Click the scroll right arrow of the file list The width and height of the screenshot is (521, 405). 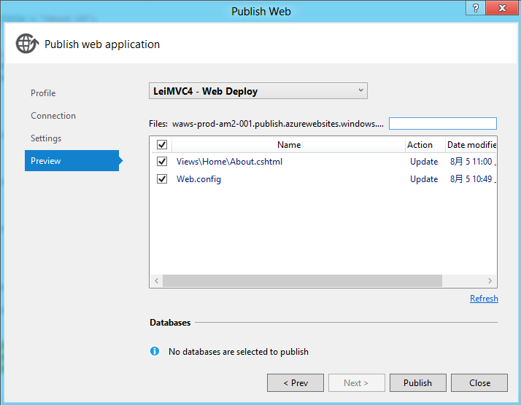point(490,280)
